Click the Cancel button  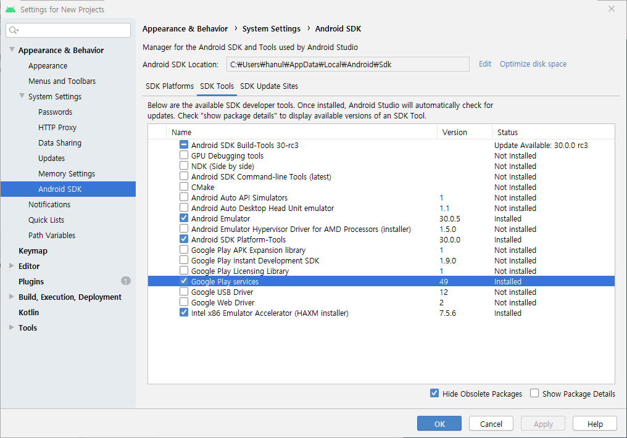coord(491,424)
